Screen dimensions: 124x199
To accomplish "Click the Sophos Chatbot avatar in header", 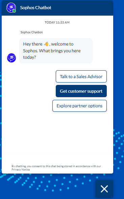I will pos(11,7).
